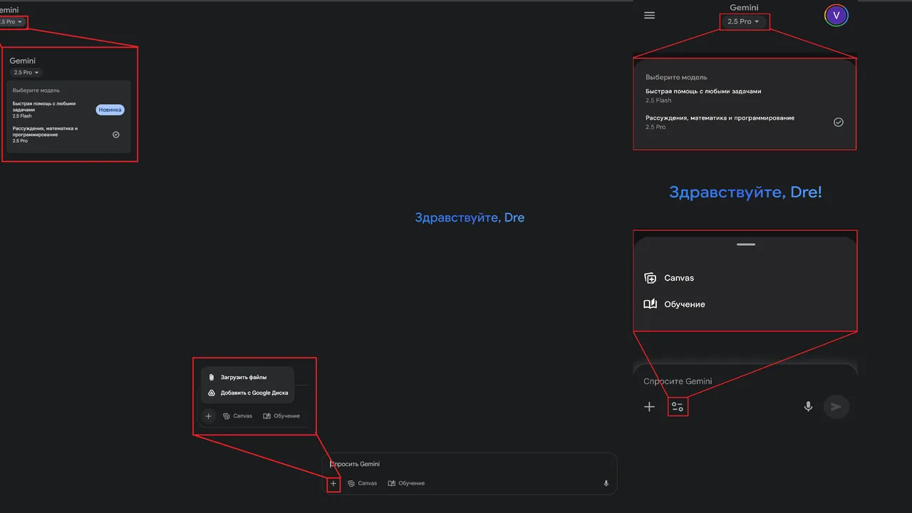
Task: Click the drag handle on the mobile tools sheet
Action: (746, 244)
